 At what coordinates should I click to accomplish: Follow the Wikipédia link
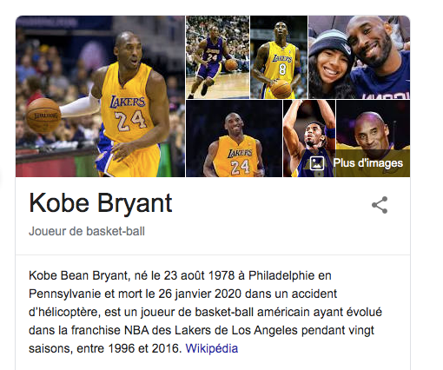(212, 348)
